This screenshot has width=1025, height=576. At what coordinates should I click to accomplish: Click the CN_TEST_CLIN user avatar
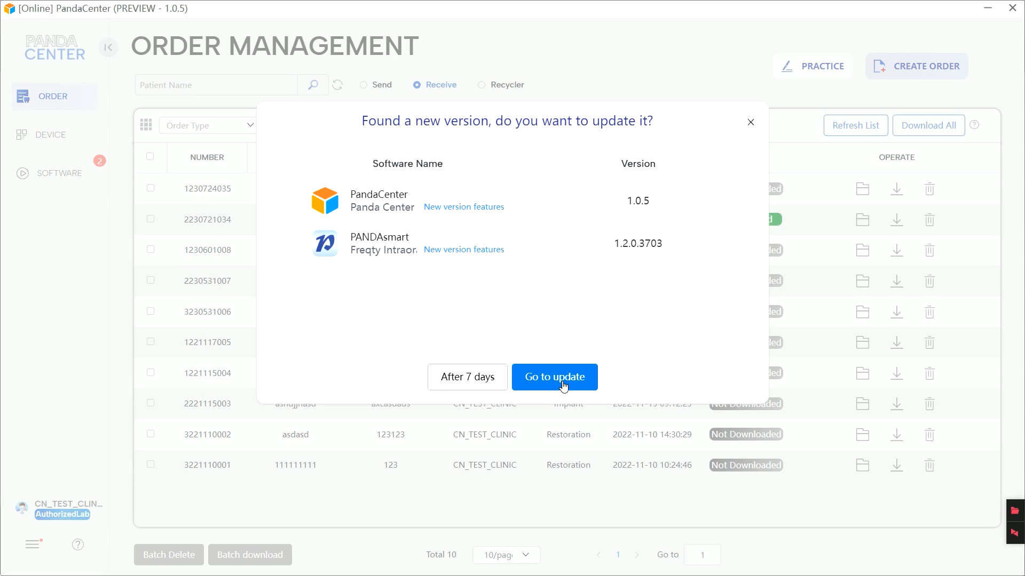22,508
